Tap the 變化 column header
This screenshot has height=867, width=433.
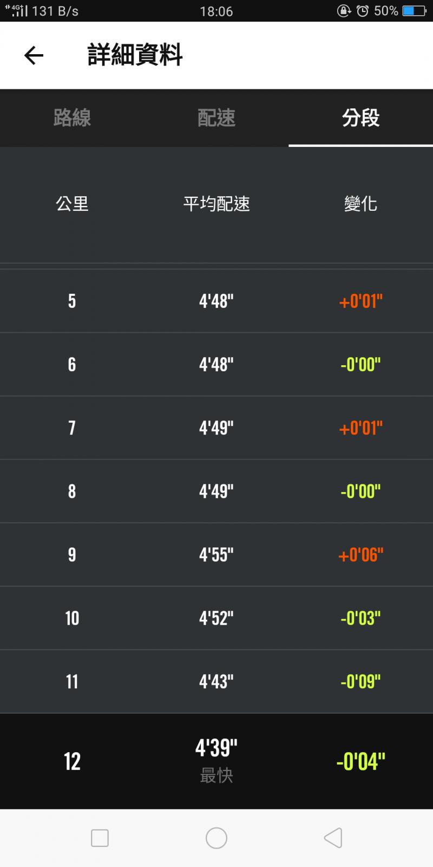[x=360, y=204]
